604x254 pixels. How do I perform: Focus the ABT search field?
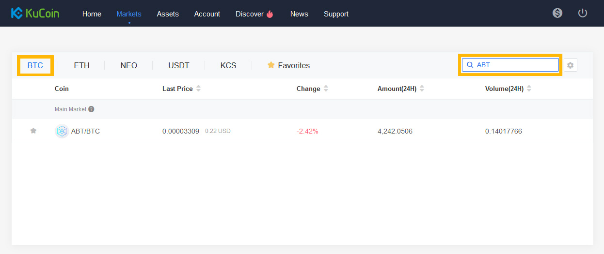click(510, 65)
